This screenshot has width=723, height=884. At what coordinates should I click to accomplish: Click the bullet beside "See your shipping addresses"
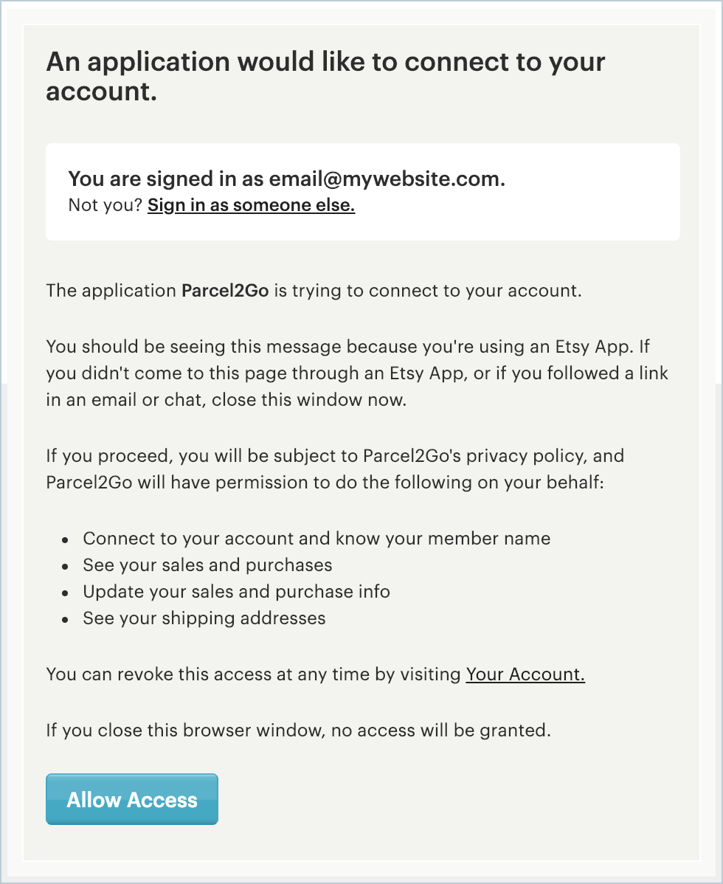tap(66, 620)
